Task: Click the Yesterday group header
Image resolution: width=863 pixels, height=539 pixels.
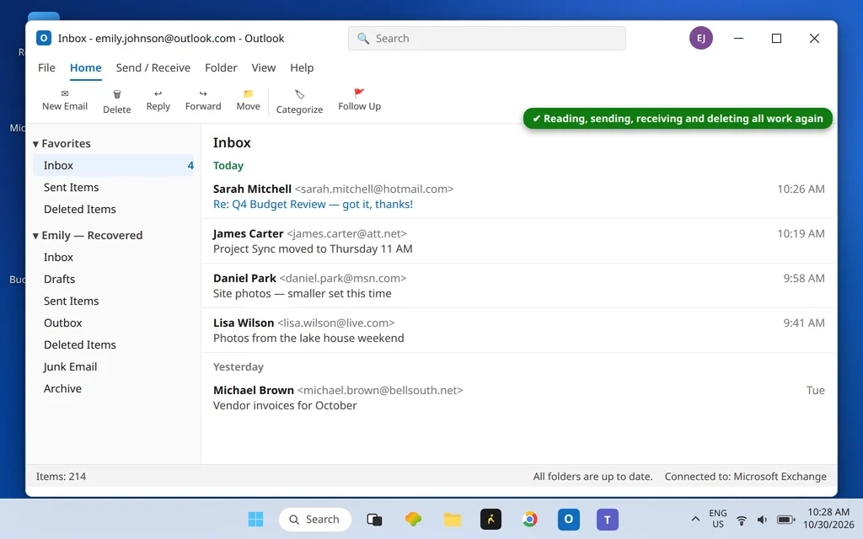Action: pos(239,367)
